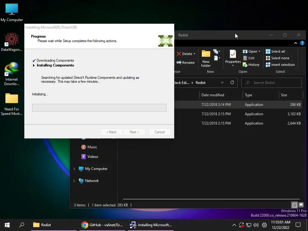
Task: Click DirectX installation progress bar
Action: tap(99, 108)
